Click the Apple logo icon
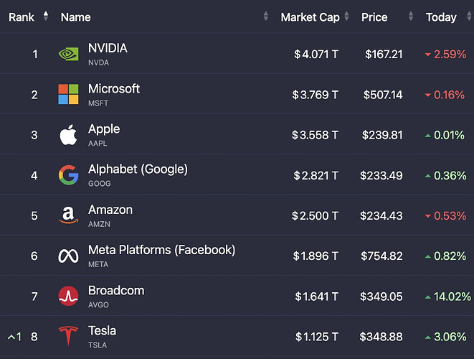This screenshot has width=474, height=359. pos(68,135)
